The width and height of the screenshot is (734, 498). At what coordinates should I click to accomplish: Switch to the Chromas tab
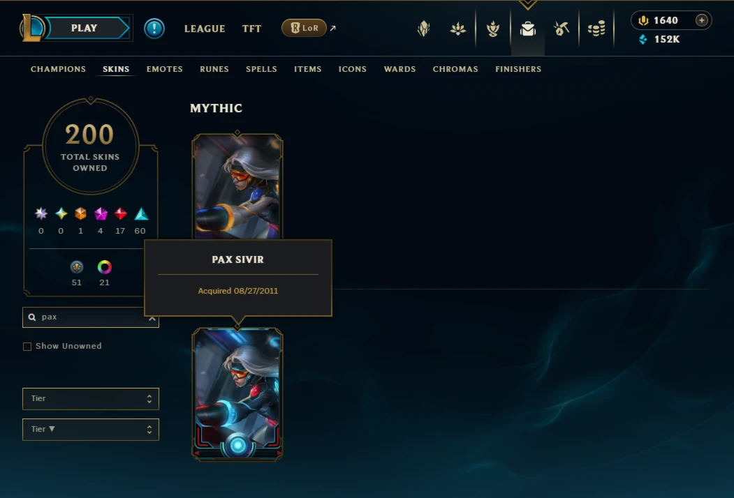pos(455,69)
